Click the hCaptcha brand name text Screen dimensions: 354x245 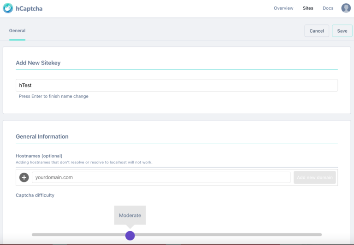click(29, 9)
